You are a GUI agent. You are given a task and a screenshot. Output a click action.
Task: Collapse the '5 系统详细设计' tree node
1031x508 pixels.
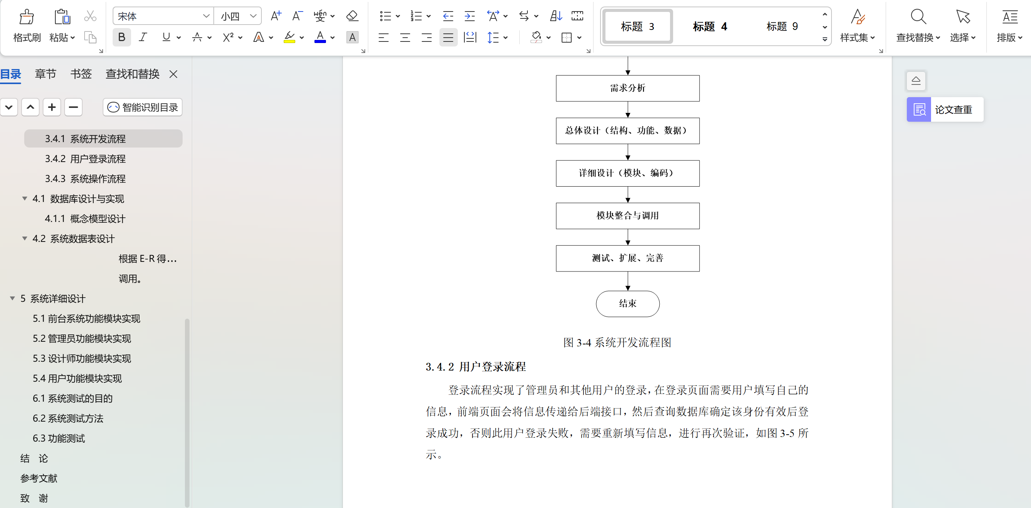coord(12,298)
